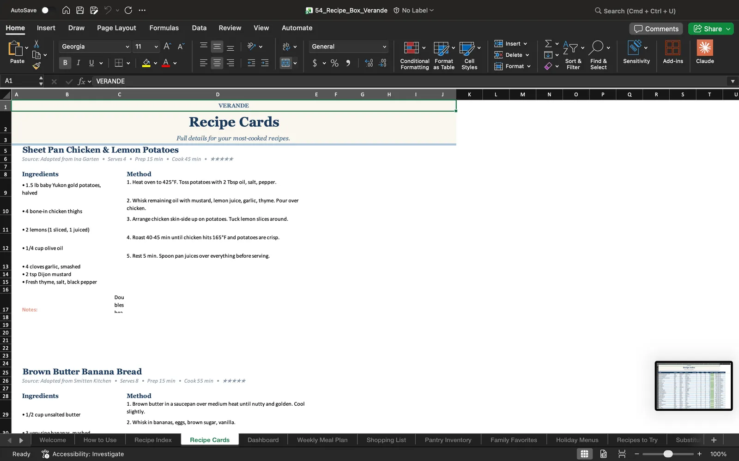Open the Claude add-in
This screenshot has height=461, width=739.
pos(705,52)
